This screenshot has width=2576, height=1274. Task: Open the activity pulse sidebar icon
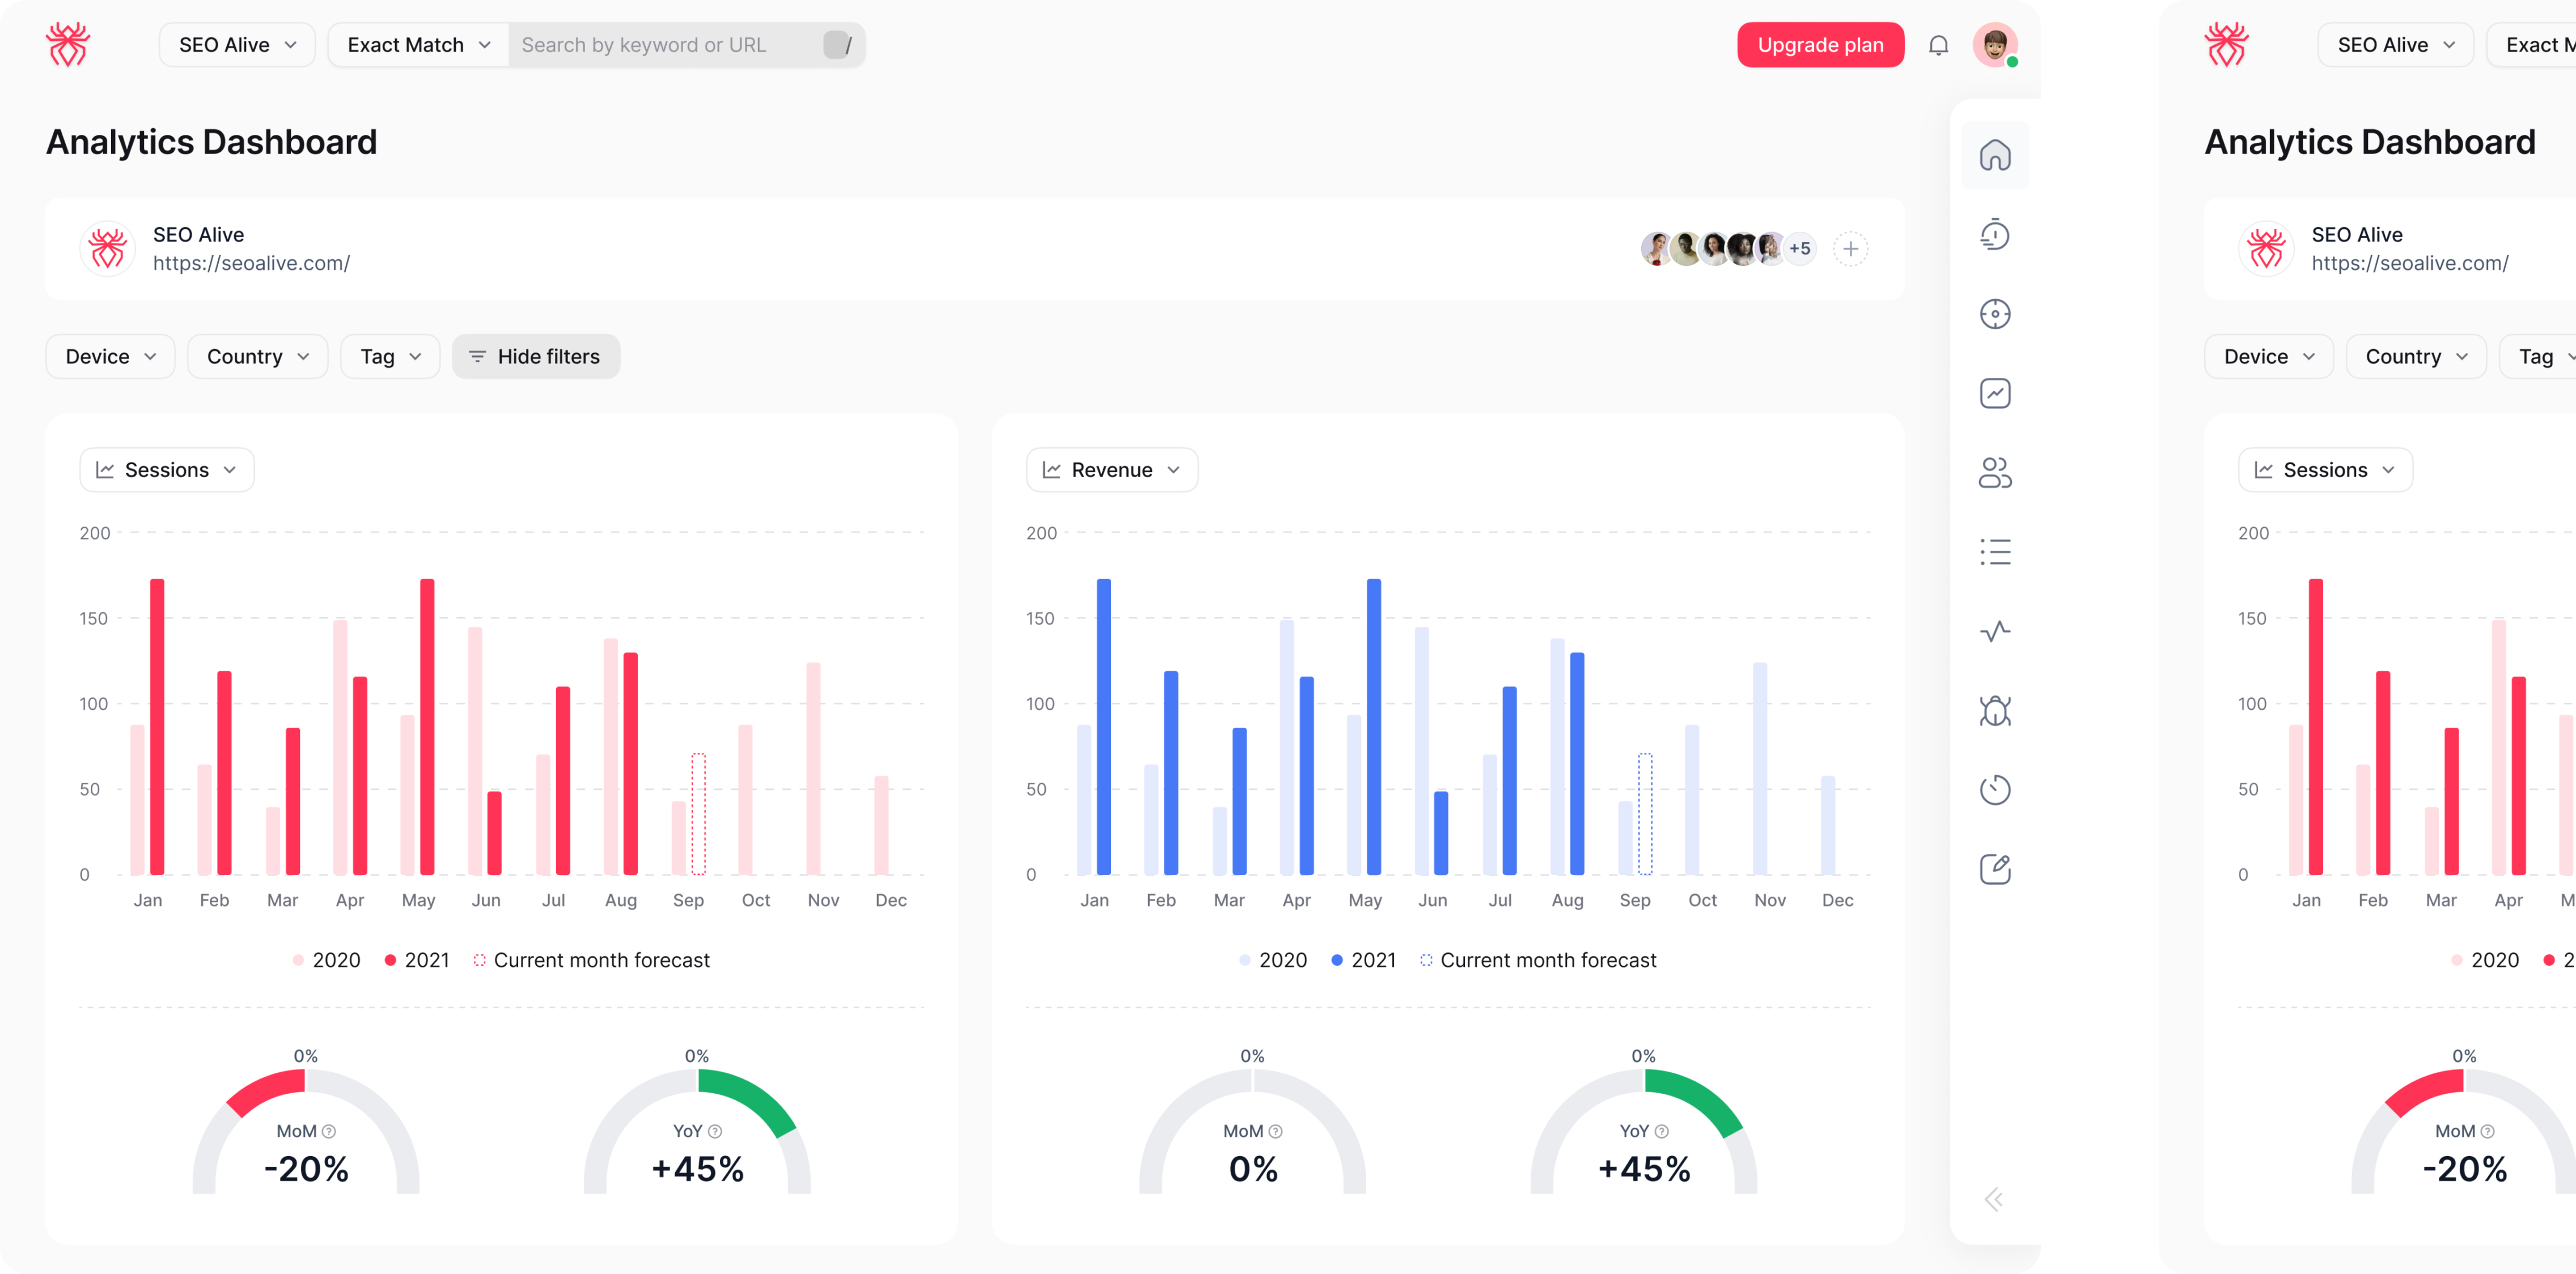click(x=1994, y=631)
